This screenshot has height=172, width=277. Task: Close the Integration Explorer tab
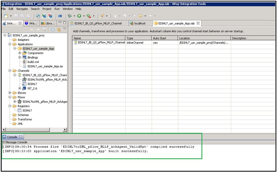tap(20, 23)
